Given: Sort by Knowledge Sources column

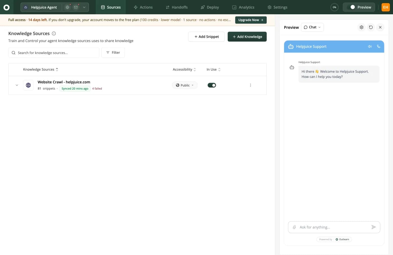Looking at the screenshot, I should tap(41, 69).
